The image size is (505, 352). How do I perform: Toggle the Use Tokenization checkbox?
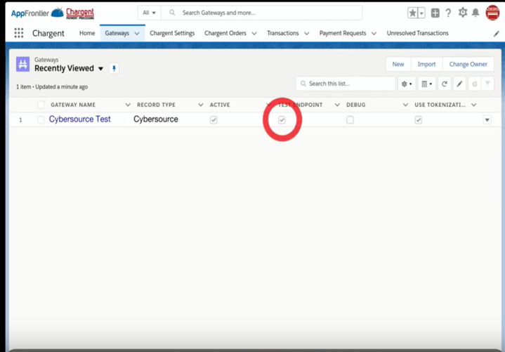coord(419,120)
